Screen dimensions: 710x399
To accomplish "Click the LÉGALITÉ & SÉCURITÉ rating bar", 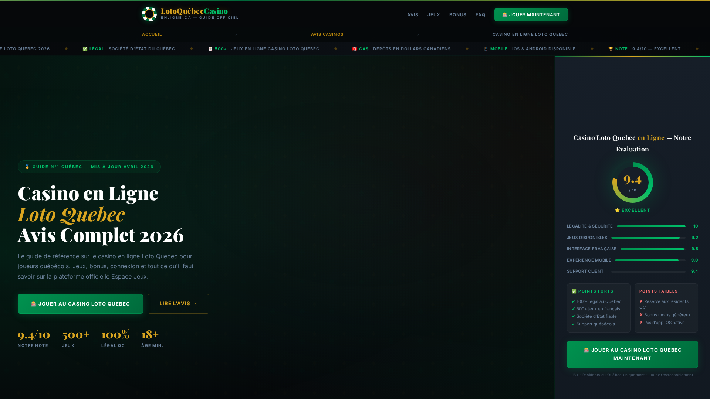I will [x=651, y=226].
